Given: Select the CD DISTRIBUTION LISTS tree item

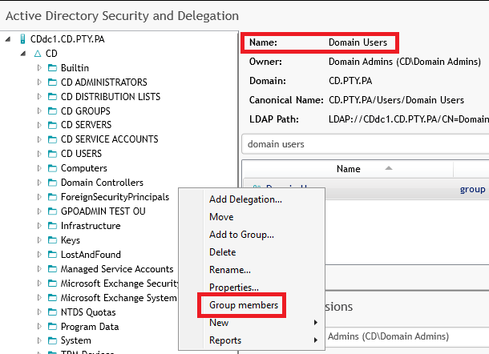Looking at the screenshot, I should pos(111,97).
